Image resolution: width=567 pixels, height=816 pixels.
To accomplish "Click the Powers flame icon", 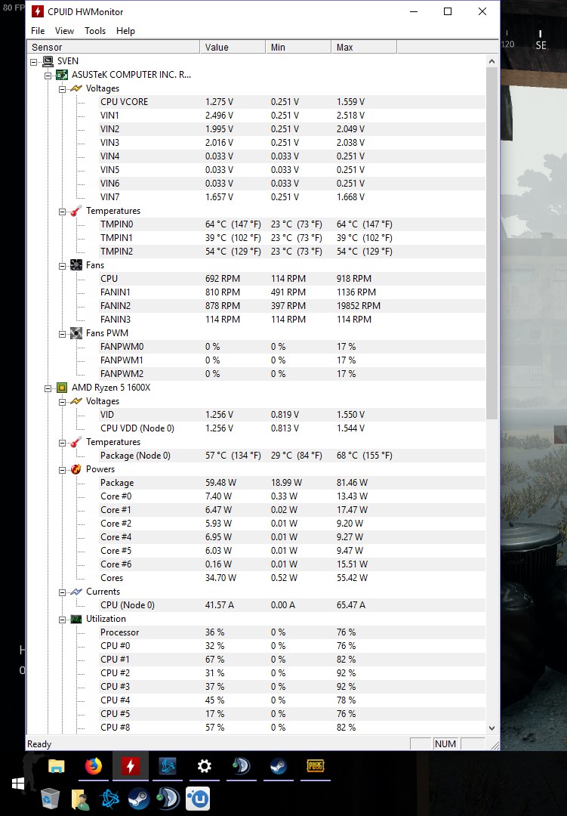I will 76,469.
